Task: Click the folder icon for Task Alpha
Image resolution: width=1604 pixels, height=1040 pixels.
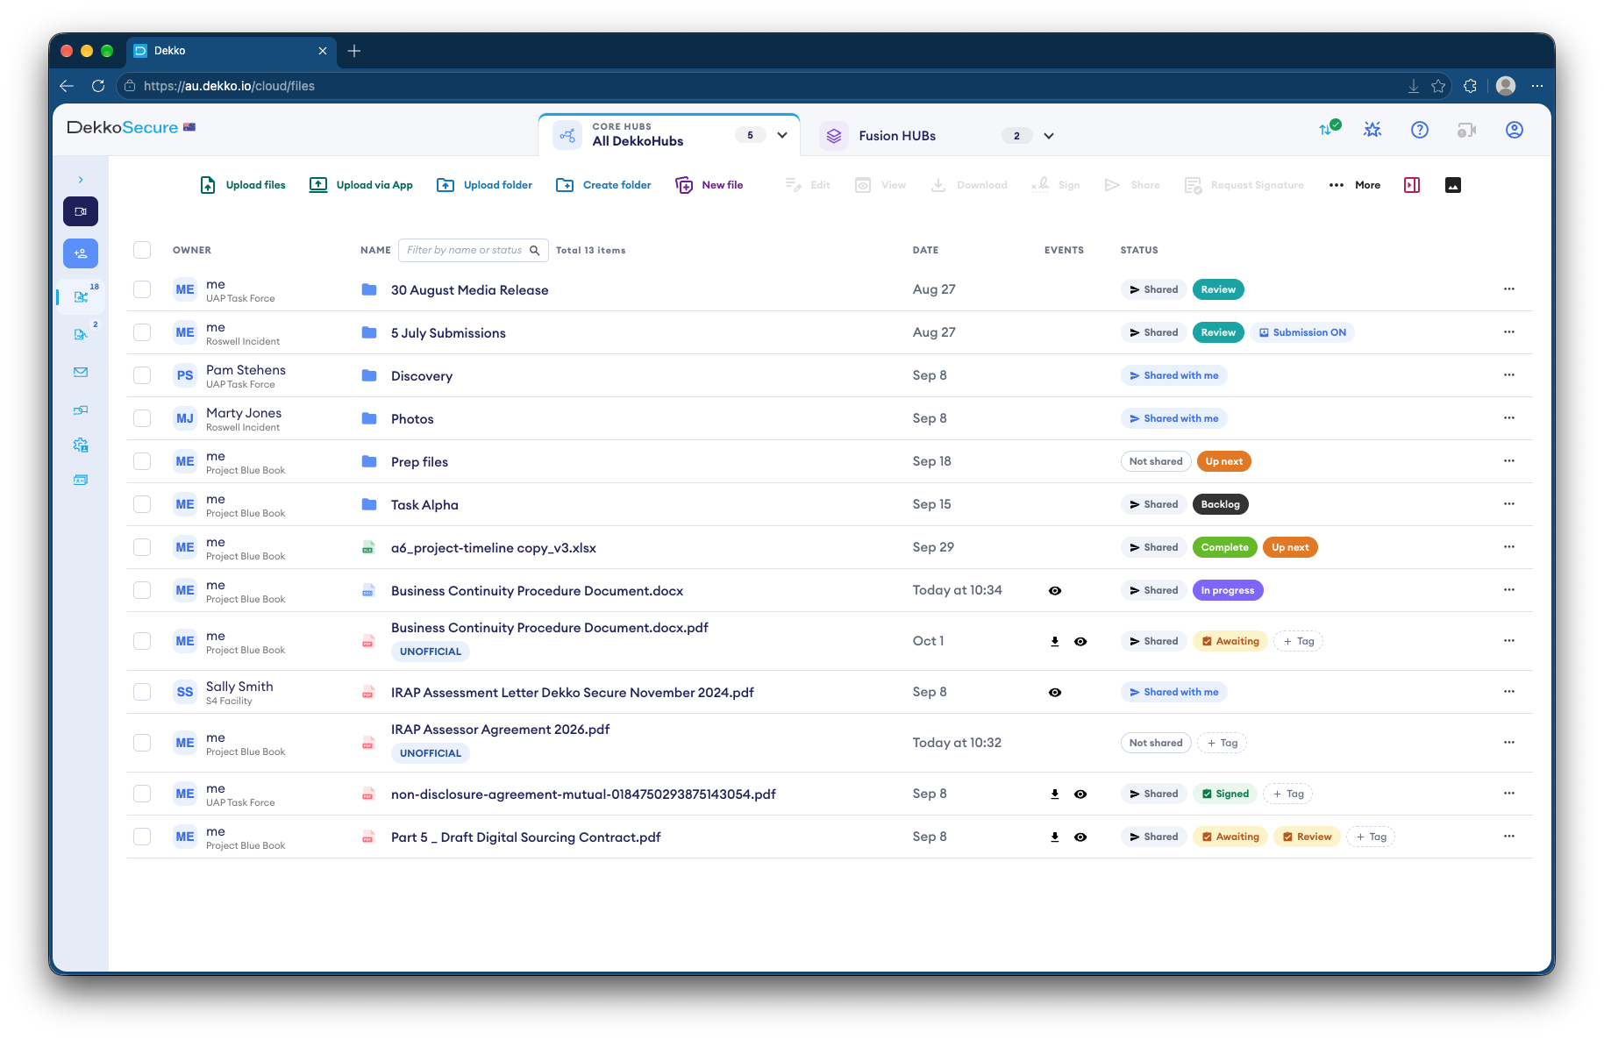Action: (369, 504)
